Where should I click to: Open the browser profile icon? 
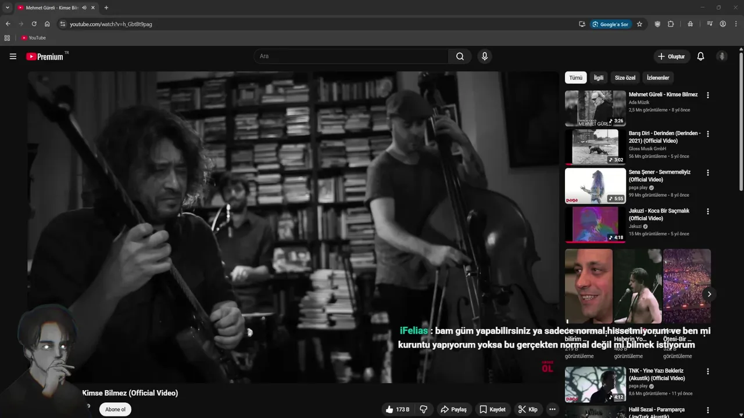click(x=723, y=24)
